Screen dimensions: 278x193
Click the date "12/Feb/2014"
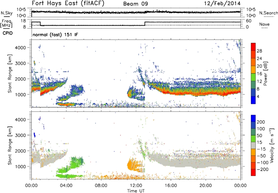(222, 3)
